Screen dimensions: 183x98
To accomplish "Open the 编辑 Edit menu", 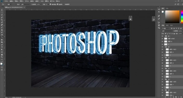I will coord(11,1).
